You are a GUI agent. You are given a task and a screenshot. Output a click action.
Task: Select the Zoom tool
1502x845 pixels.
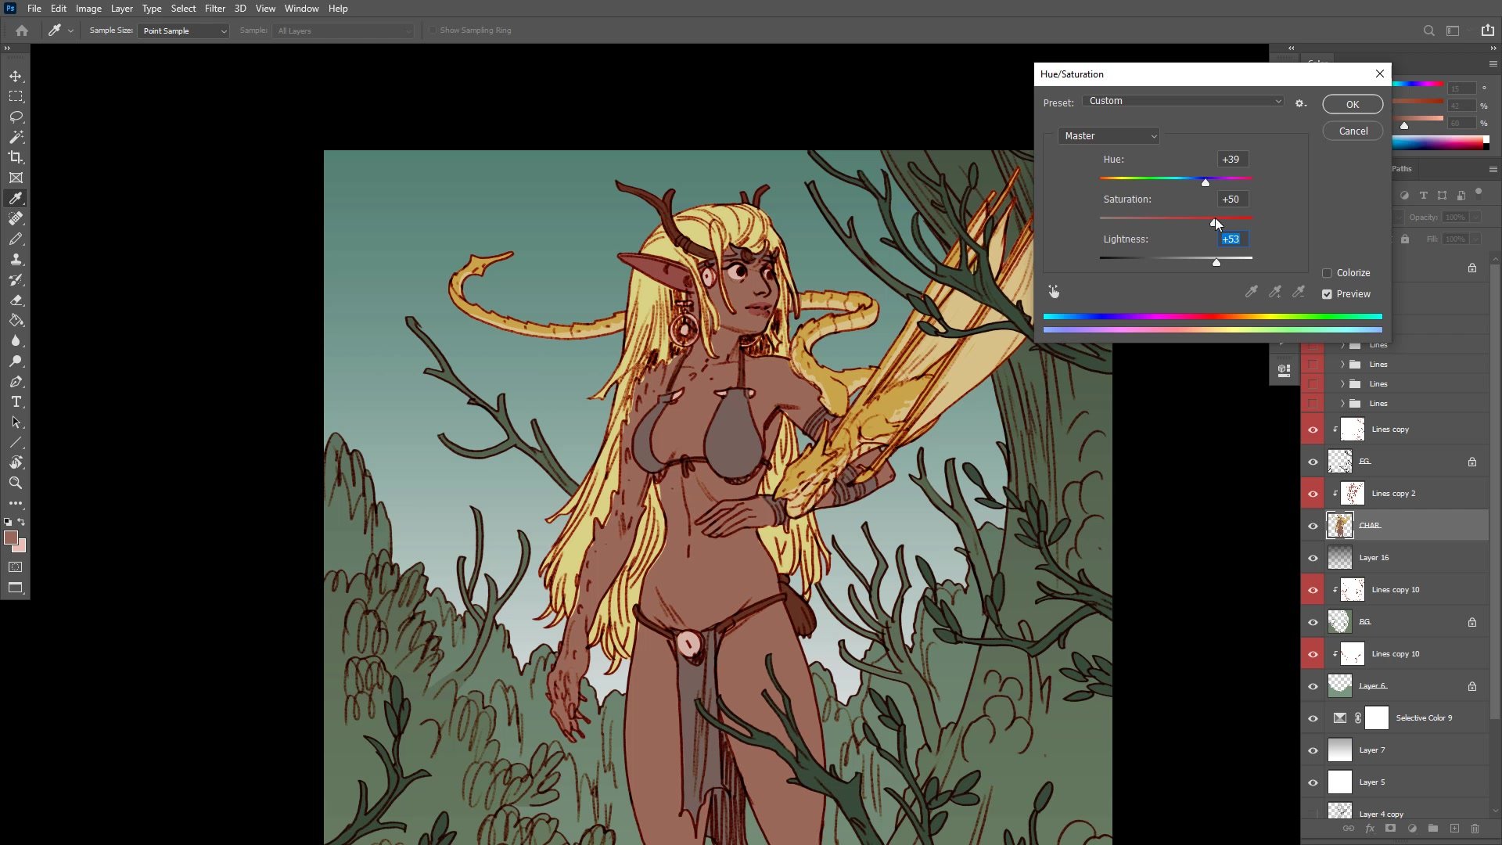pos(16,484)
